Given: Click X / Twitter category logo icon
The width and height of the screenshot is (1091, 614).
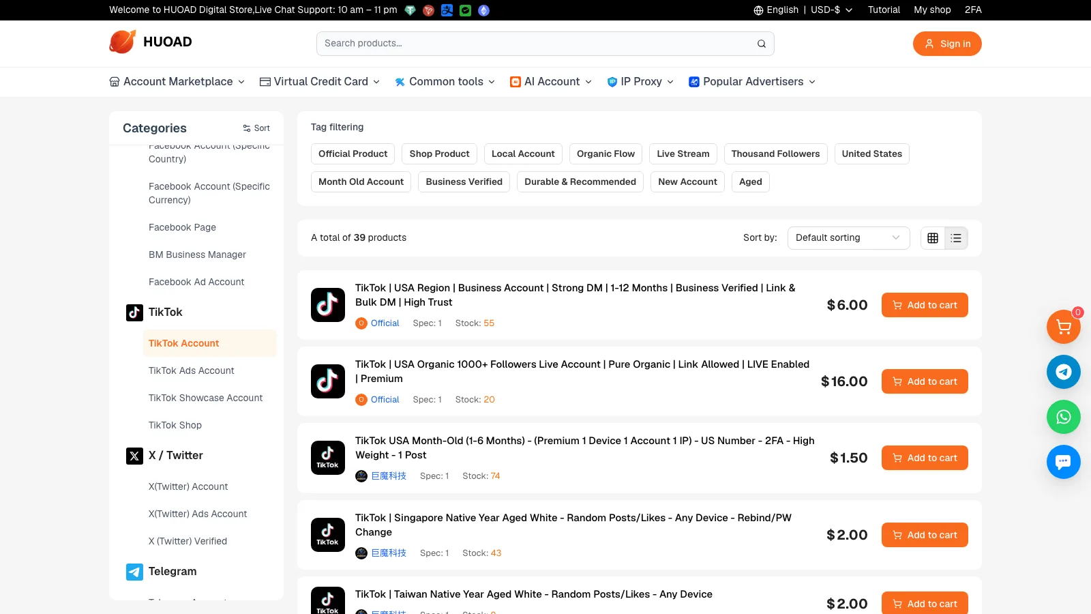Looking at the screenshot, I should [x=134, y=456].
